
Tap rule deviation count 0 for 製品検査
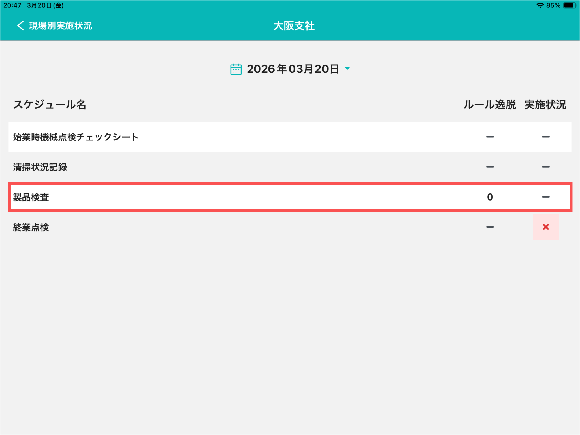click(x=490, y=197)
